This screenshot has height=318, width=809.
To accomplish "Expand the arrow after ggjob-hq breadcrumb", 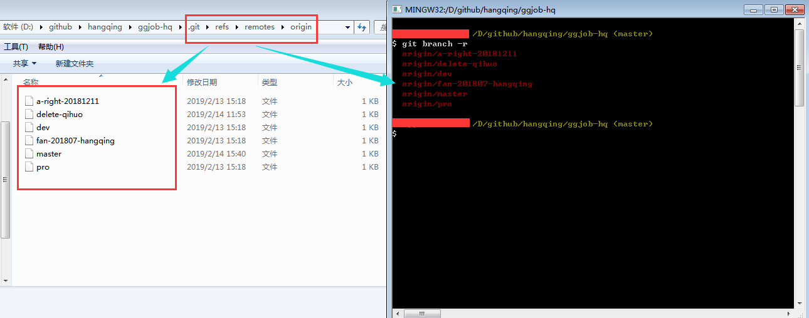I will click(x=180, y=27).
